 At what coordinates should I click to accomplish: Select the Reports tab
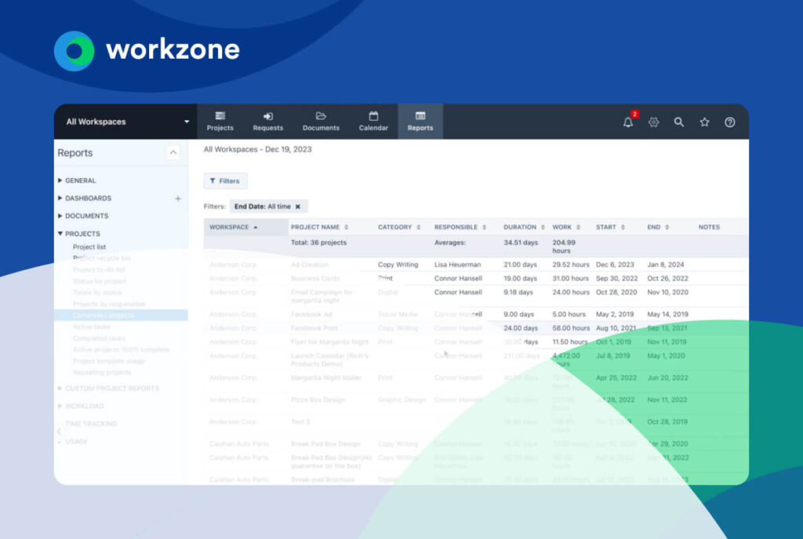(420, 121)
